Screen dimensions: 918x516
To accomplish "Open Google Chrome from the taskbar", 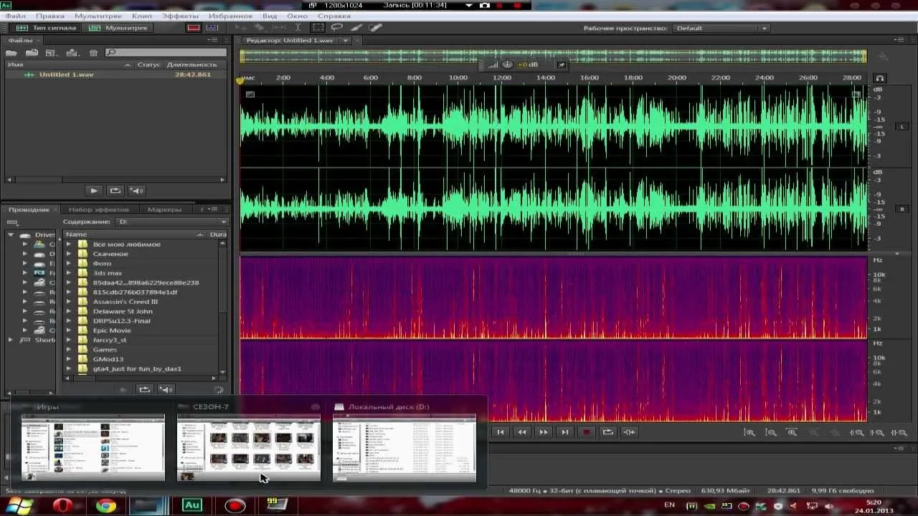I will (106, 506).
